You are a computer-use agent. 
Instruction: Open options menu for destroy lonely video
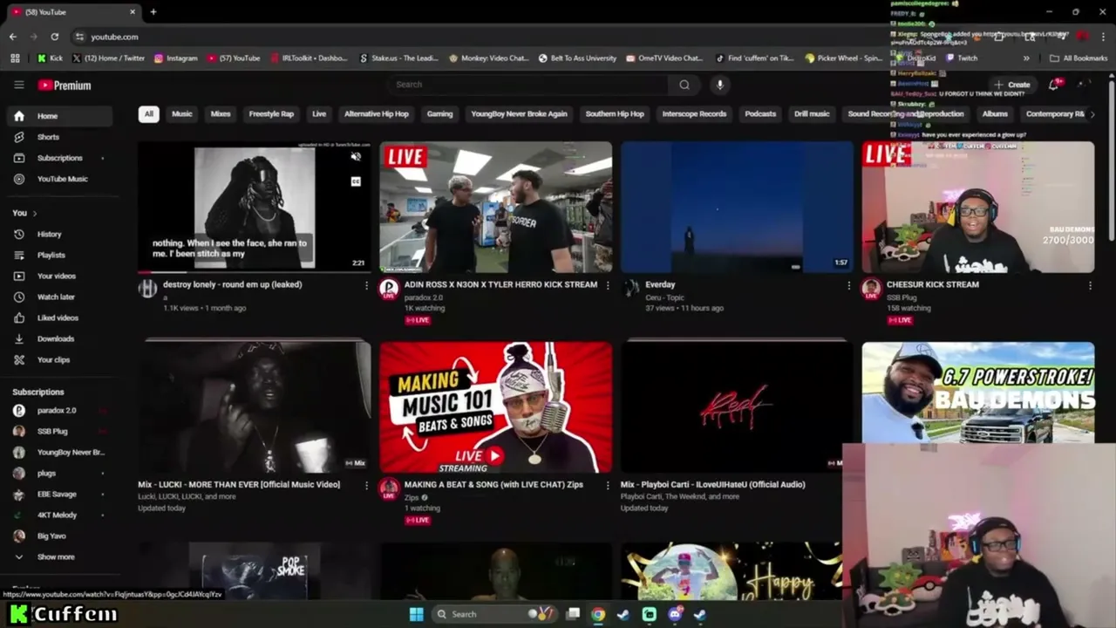[366, 285]
